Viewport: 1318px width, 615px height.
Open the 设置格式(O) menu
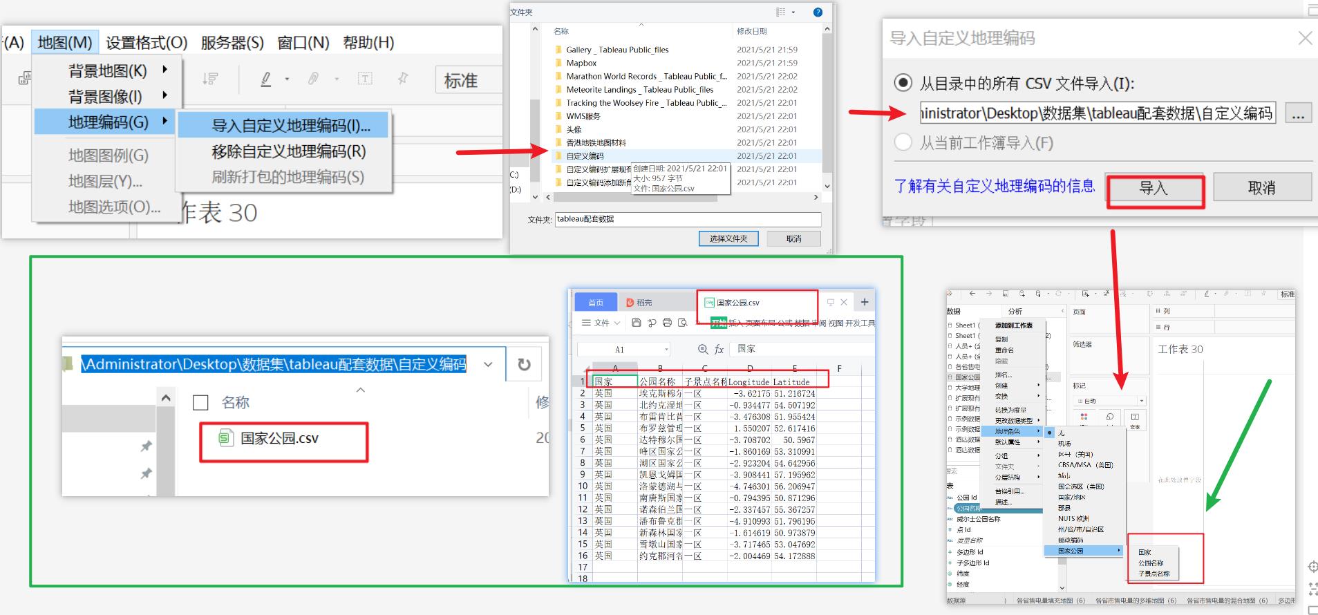tap(147, 43)
